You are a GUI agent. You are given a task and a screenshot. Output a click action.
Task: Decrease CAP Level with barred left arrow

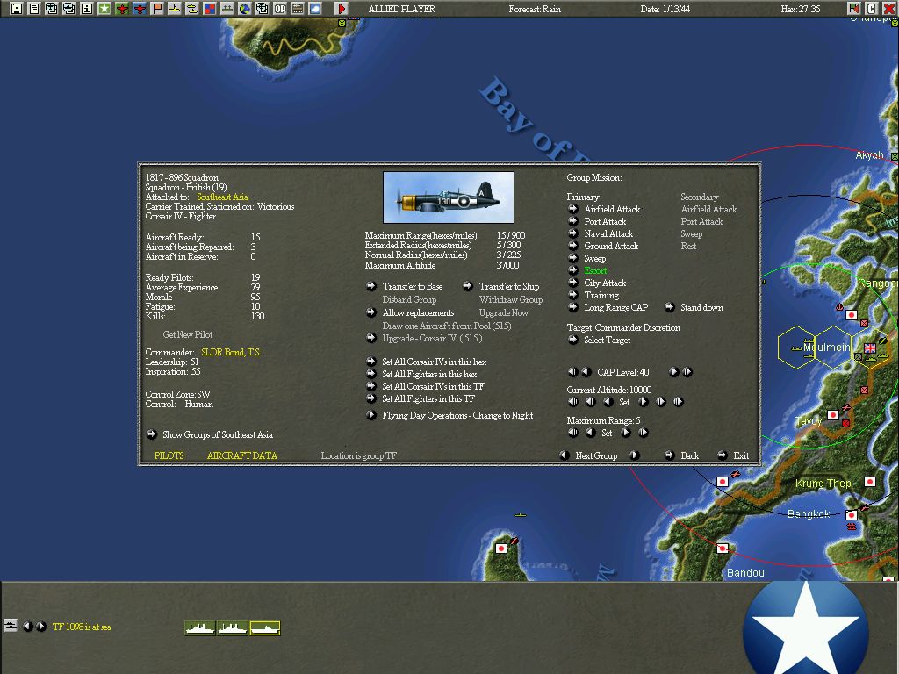coord(572,372)
